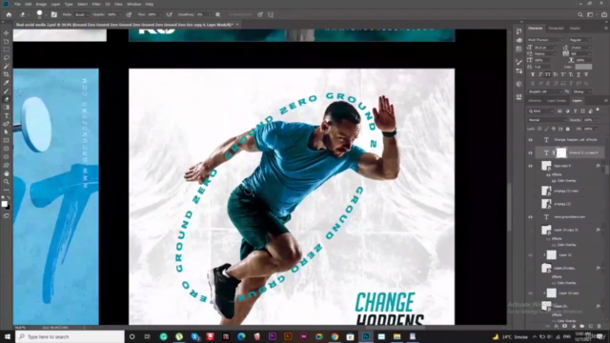610x343 pixels.
Task: Select the Eraser tool in left toolbar
Action: click(x=7, y=99)
